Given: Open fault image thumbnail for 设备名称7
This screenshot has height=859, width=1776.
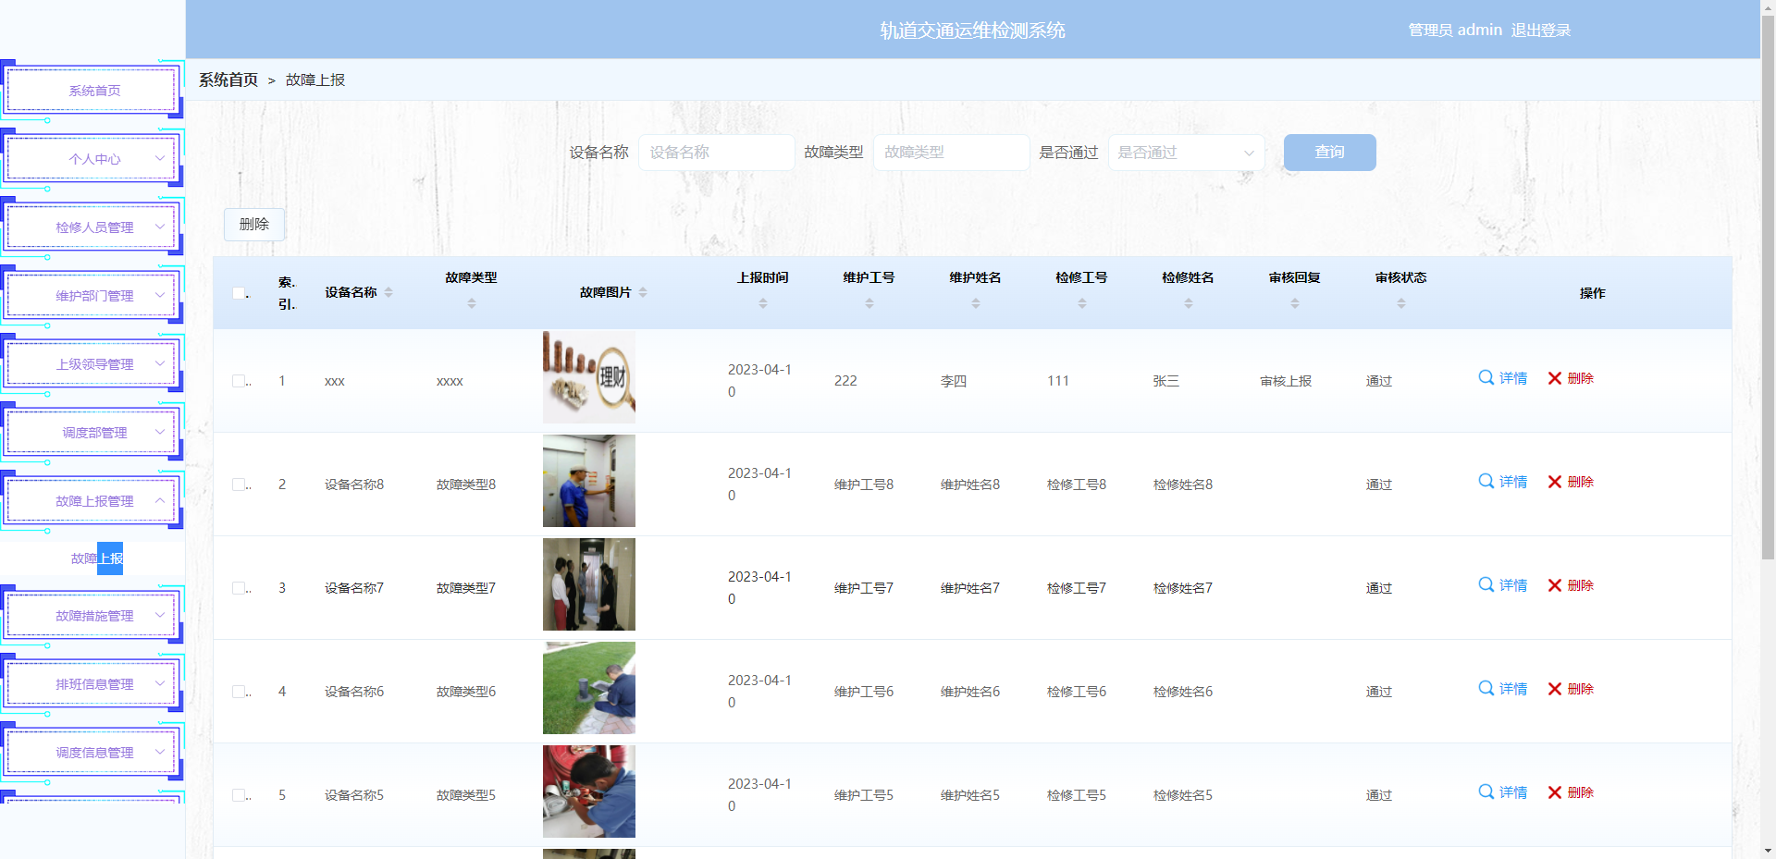Looking at the screenshot, I should point(589,584).
